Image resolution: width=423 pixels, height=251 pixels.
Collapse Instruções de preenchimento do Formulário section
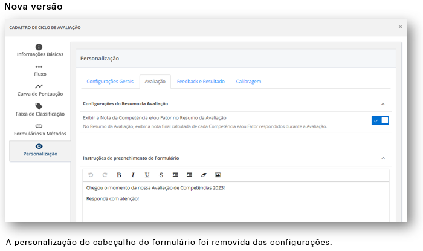click(383, 158)
